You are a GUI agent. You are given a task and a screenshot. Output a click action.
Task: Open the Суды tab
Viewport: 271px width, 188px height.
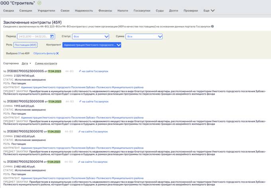[x=160, y=10]
